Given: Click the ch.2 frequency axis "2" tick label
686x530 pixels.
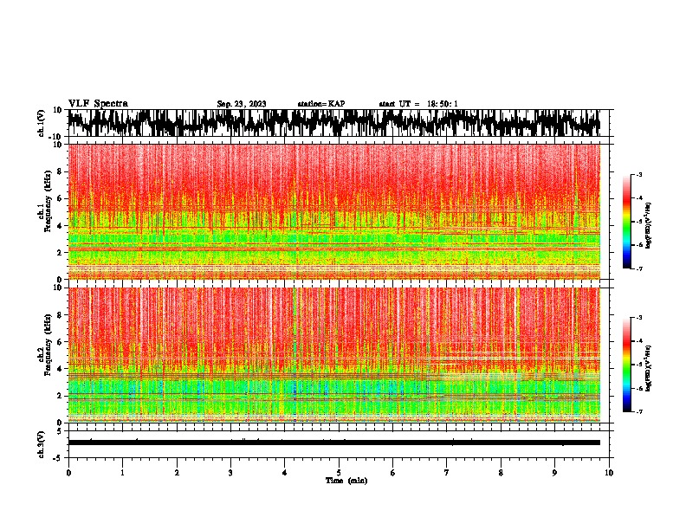Looking at the screenshot, I should point(60,396).
